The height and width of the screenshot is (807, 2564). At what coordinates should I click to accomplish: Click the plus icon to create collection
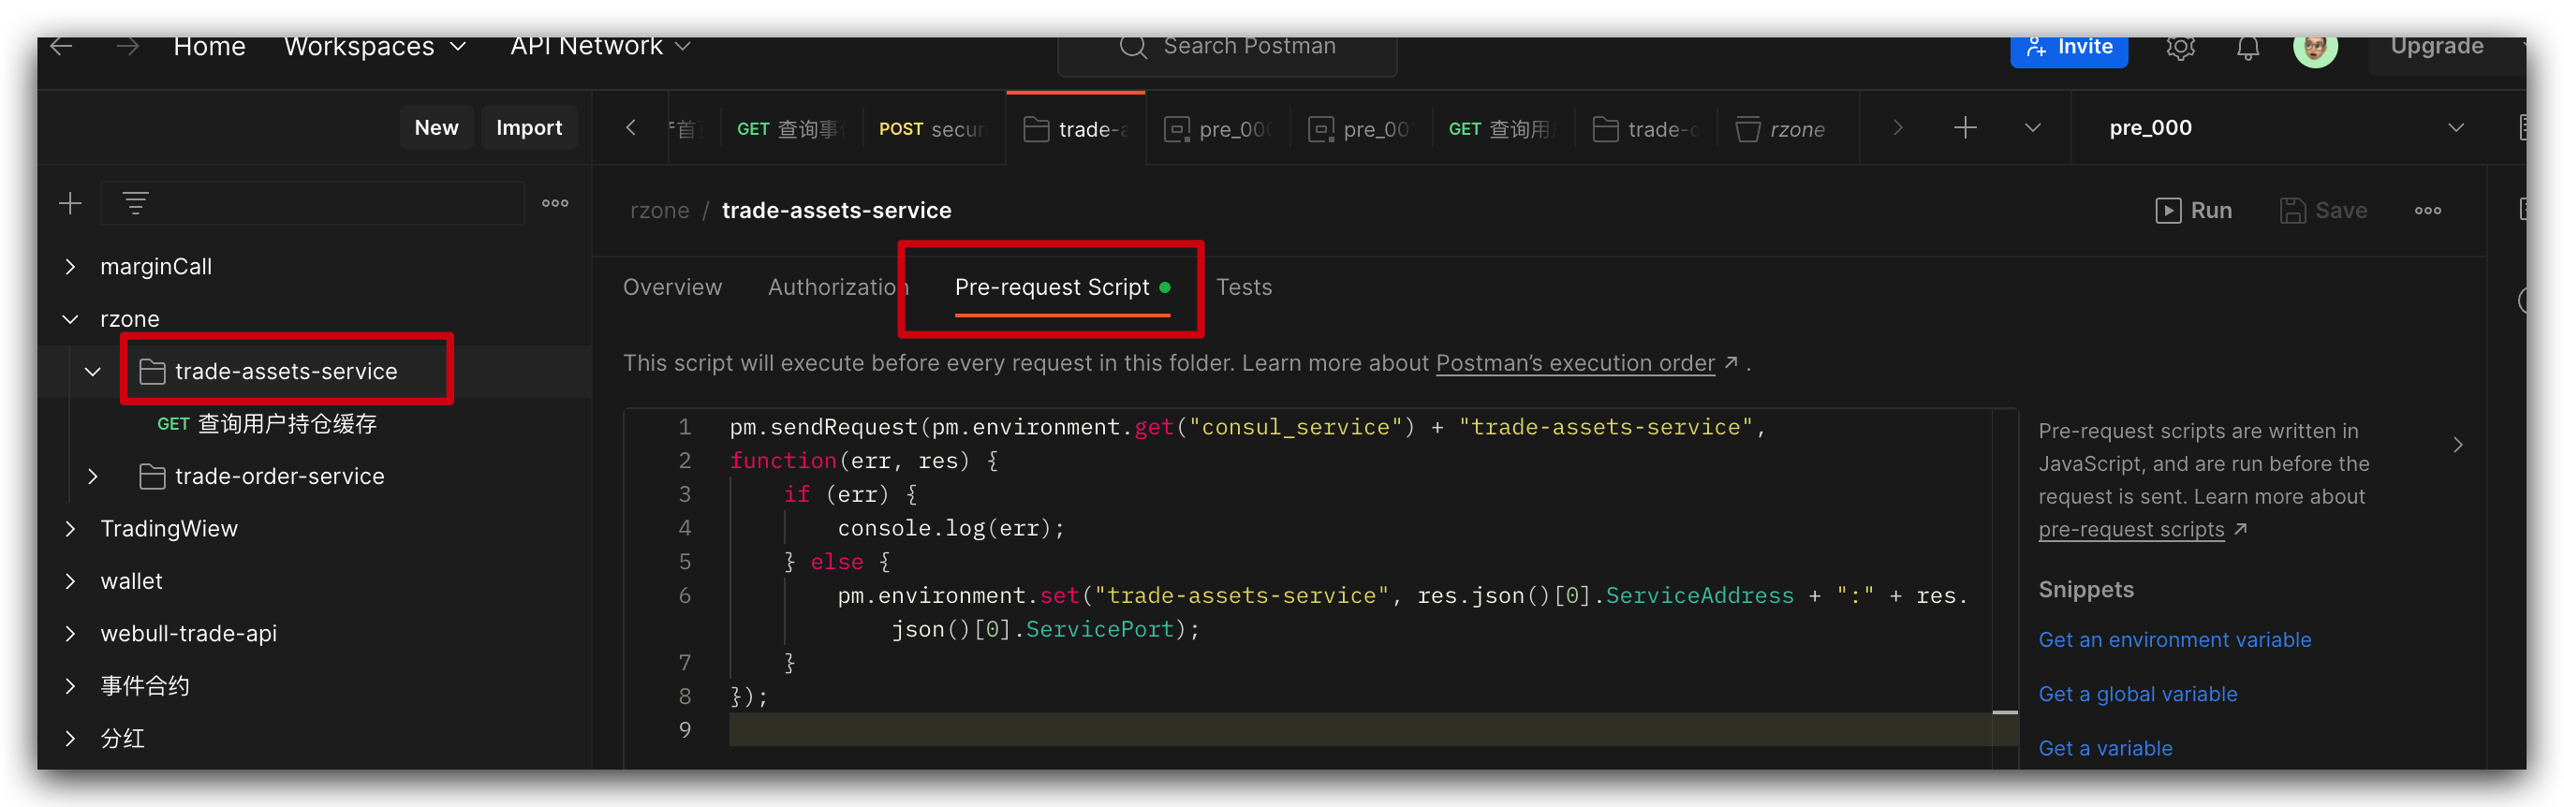click(69, 204)
